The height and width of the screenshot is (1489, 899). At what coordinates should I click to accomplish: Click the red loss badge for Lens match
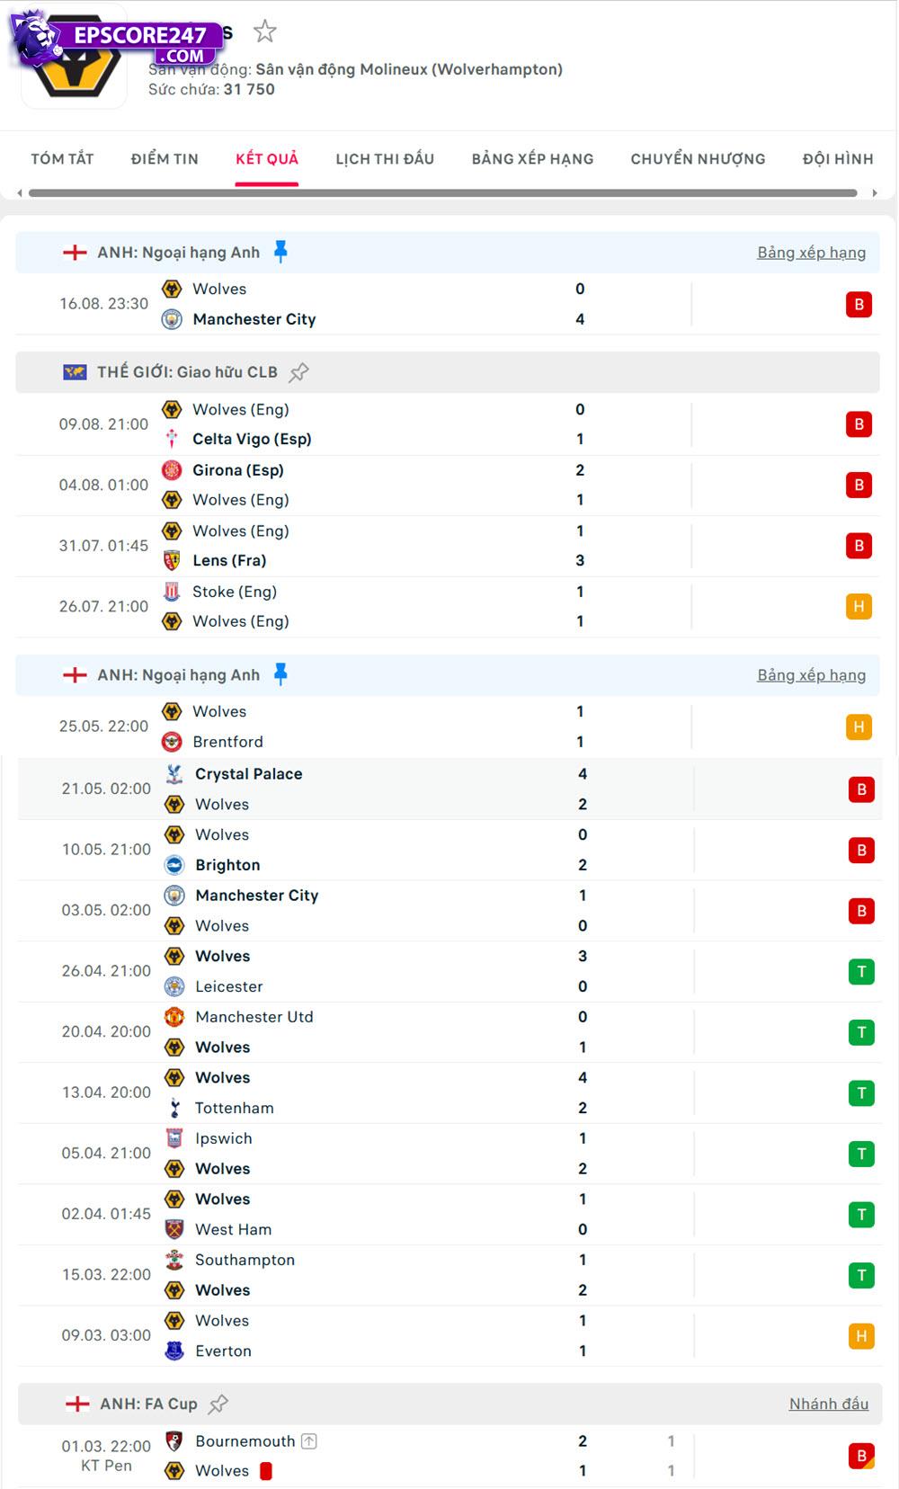[x=859, y=546]
